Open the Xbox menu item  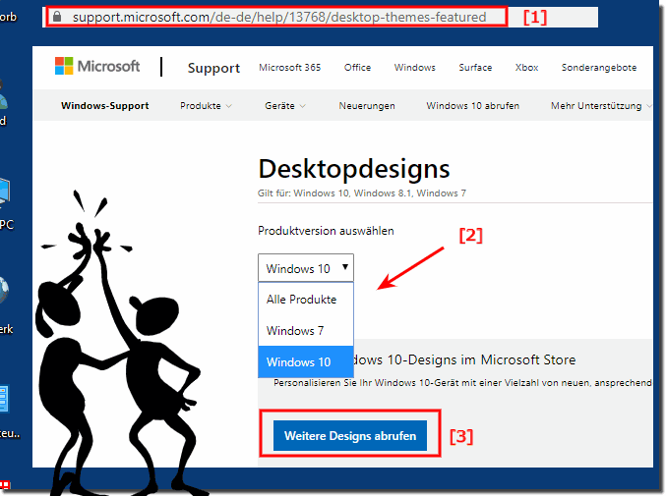526,68
